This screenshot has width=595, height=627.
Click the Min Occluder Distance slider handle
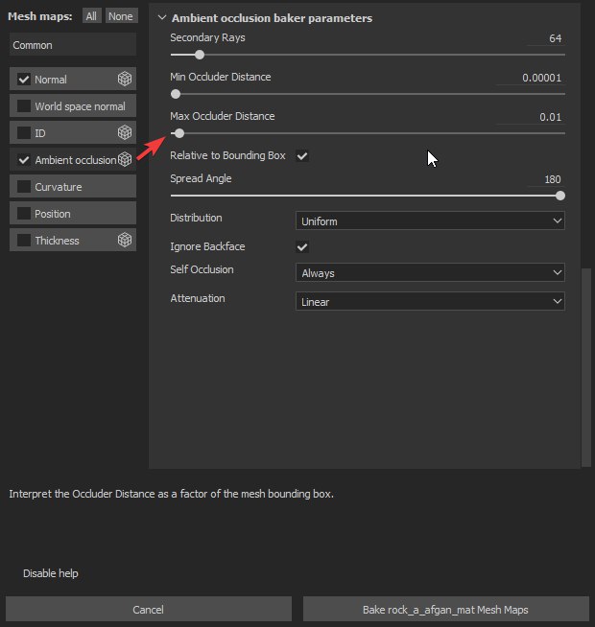coord(176,94)
